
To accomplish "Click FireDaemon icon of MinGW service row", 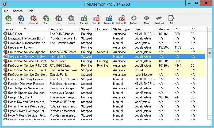I will 5,57.
